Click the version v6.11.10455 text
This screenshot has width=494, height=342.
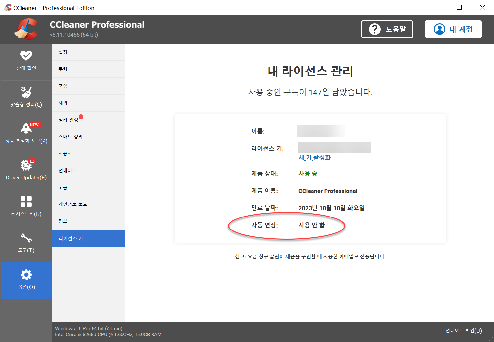(74, 35)
